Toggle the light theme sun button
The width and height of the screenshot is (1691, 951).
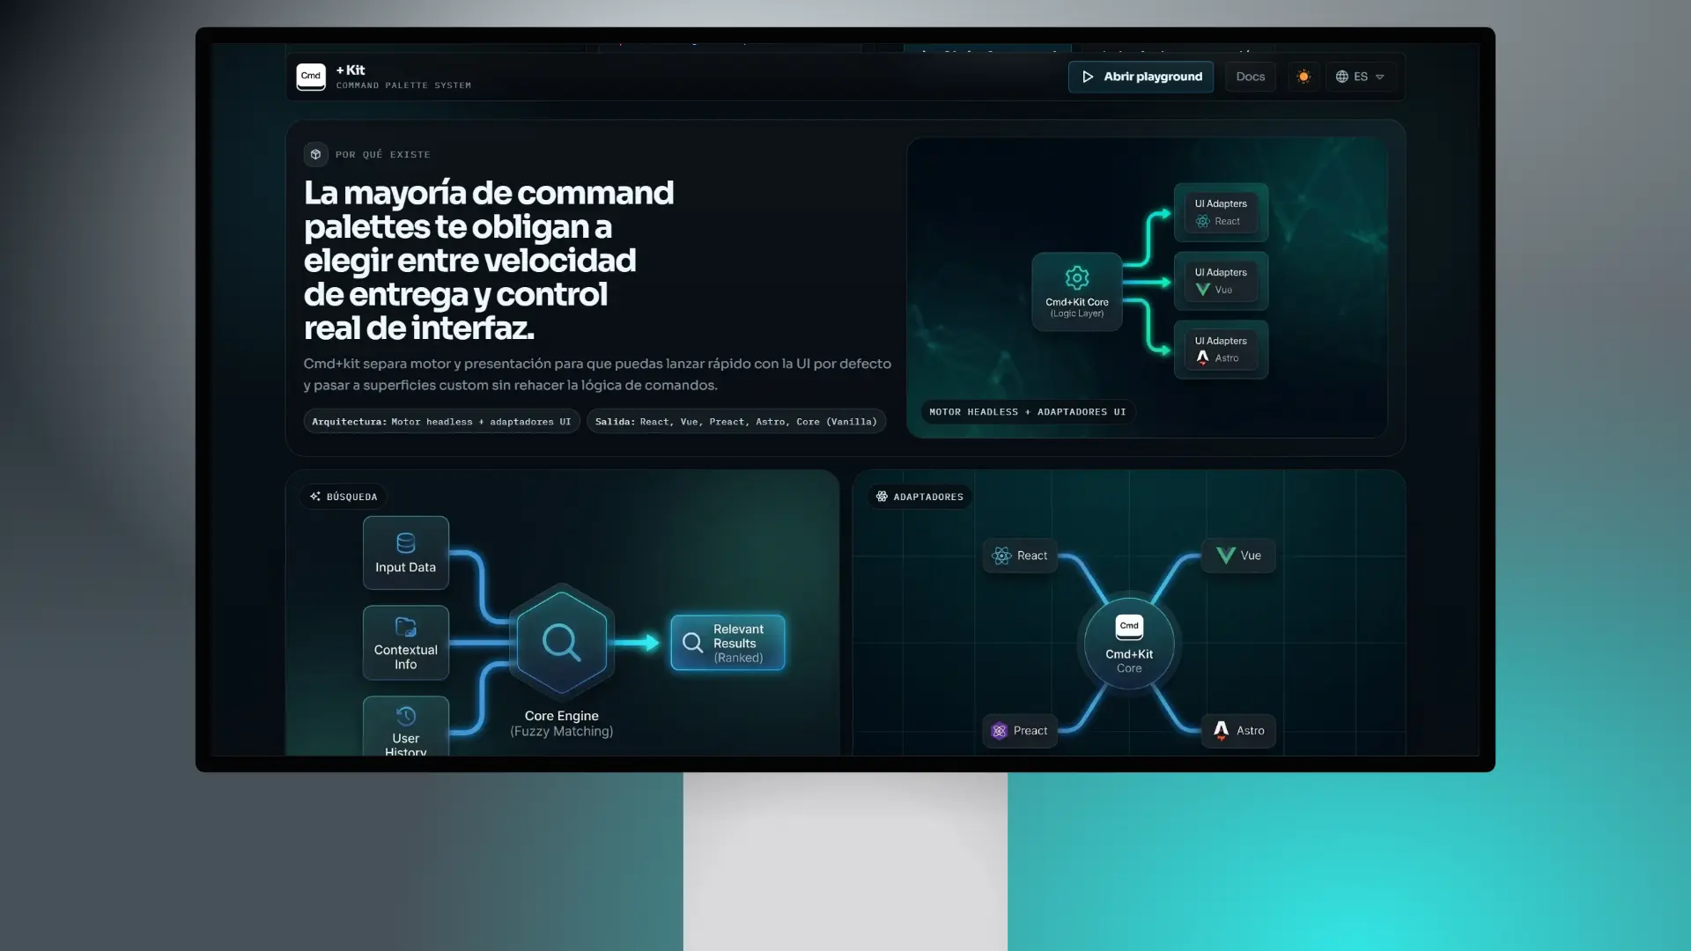[x=1303, y=77]
